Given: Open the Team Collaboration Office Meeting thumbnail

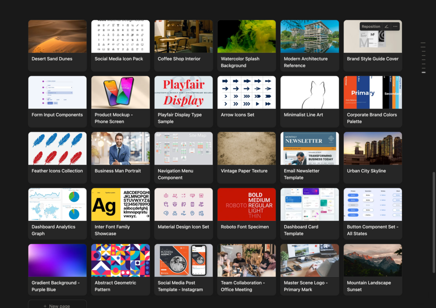Looking at the screenshot, I should pyautogui.click(x=247, y=260).
